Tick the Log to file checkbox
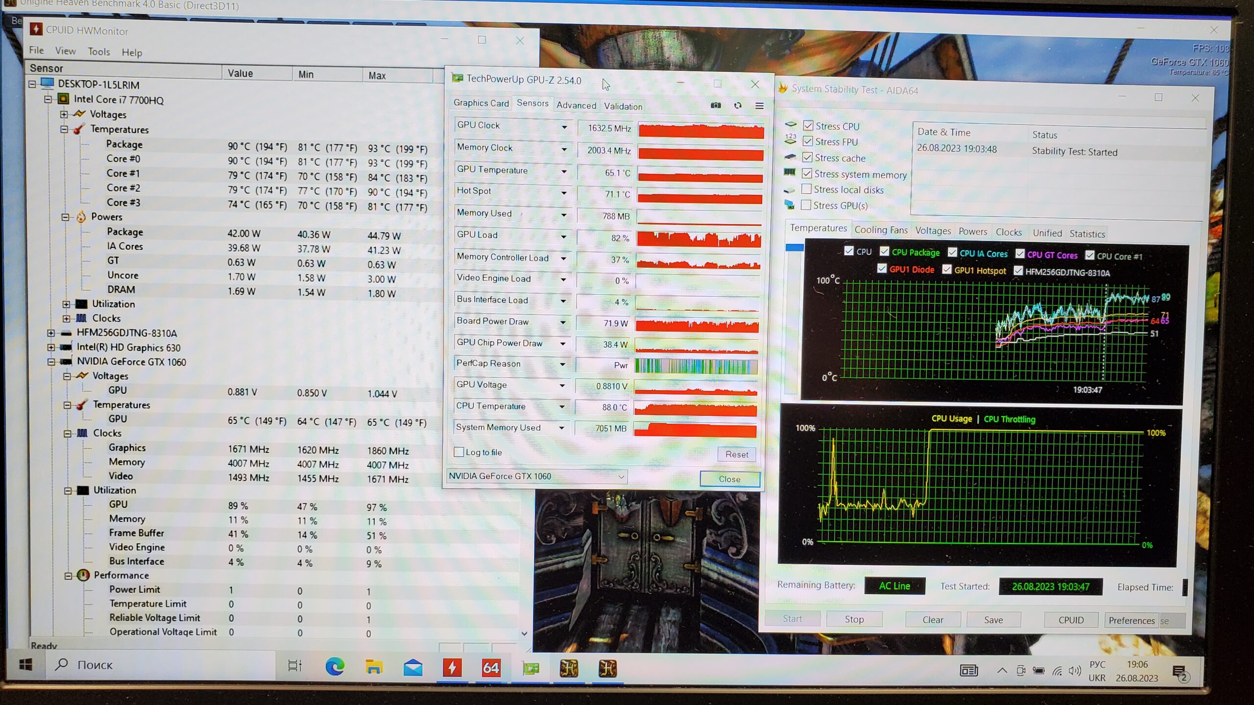1254x705 pixels. (x=459, y=452)
